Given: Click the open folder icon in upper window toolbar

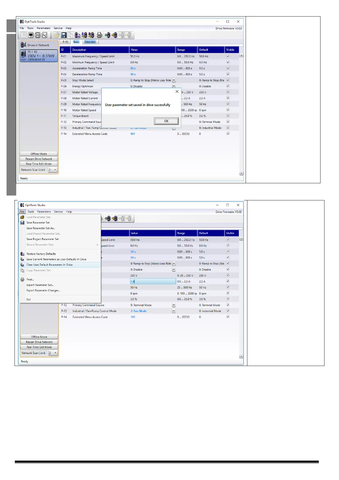Looking at the screenshot, I should tap(57, 35).
